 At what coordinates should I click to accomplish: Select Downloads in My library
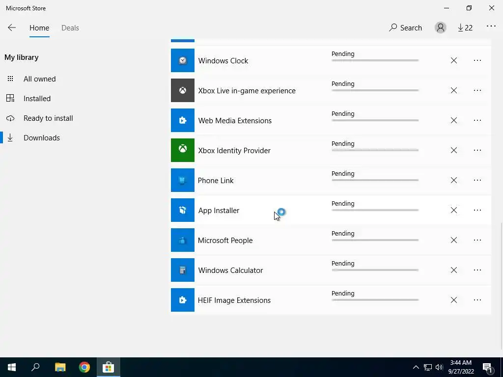point(41,137)
